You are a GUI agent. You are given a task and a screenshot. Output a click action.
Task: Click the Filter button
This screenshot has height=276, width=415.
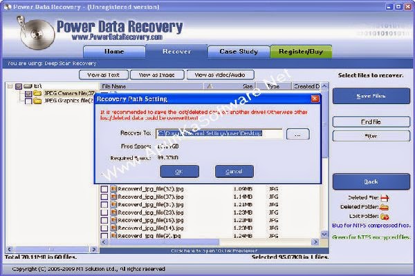coord(371,137)
